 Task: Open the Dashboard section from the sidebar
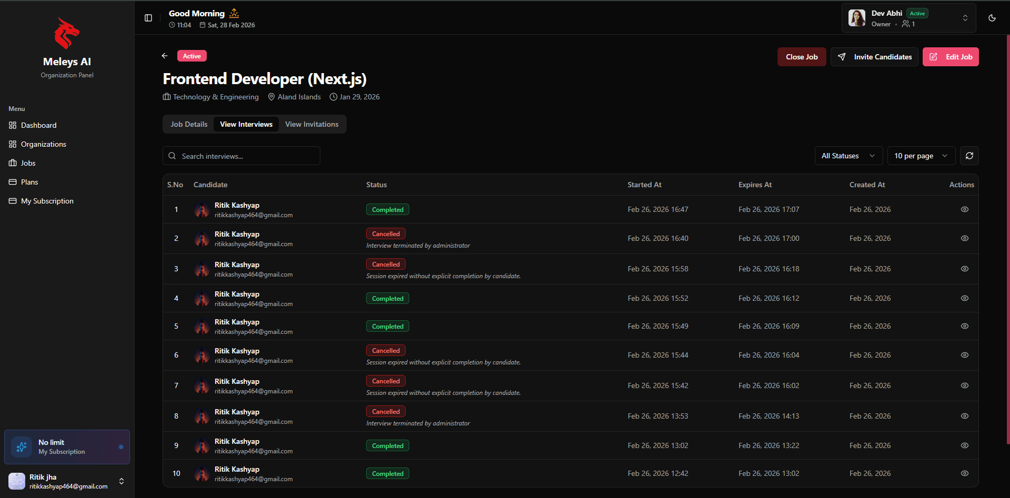coord(38,125)
